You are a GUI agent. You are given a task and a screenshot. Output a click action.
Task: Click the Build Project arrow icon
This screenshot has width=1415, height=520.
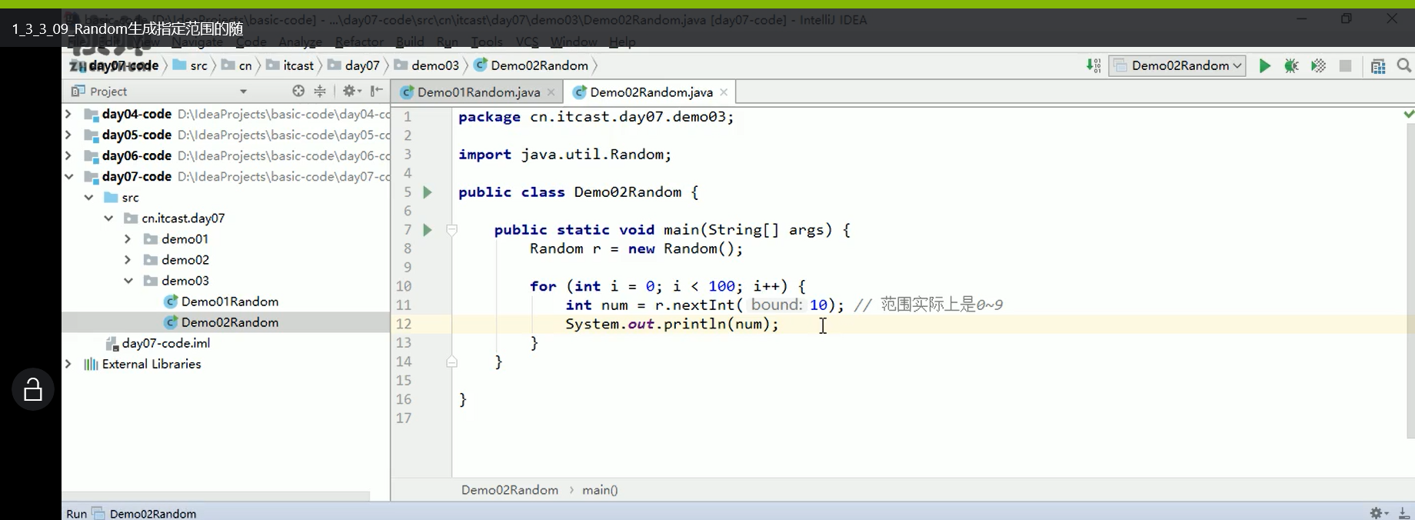click(1093, 66)
